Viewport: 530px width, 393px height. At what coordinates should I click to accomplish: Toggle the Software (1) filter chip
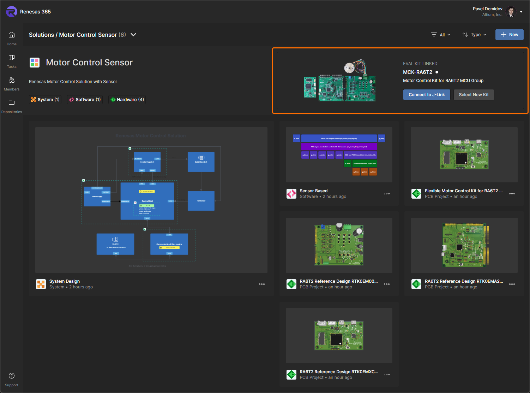point(85,100)
